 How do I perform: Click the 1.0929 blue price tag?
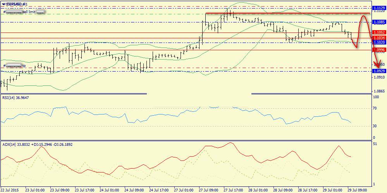pos(378,71)
